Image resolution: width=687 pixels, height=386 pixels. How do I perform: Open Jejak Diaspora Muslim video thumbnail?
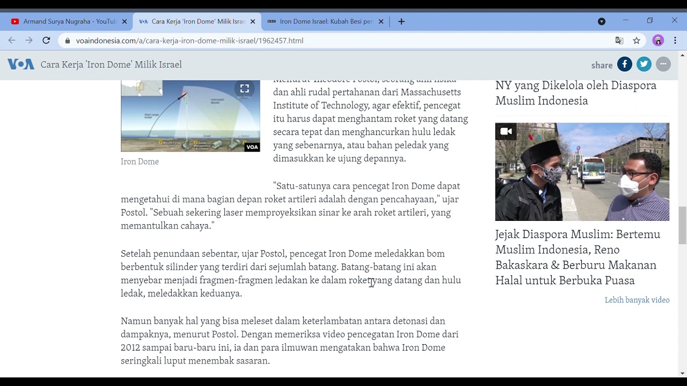(x=582, y=172)
